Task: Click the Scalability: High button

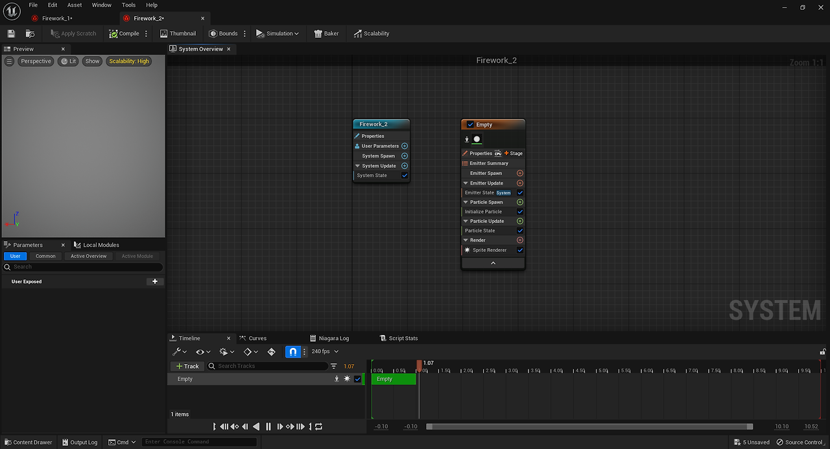Action: click(x=129, y=61)
